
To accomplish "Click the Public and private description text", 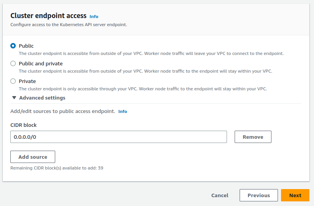I will [x=146, y=71].
